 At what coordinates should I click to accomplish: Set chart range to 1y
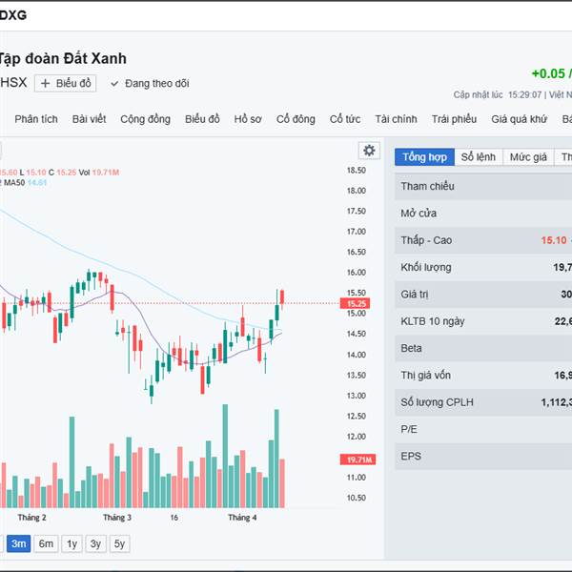tap(71, 544)
